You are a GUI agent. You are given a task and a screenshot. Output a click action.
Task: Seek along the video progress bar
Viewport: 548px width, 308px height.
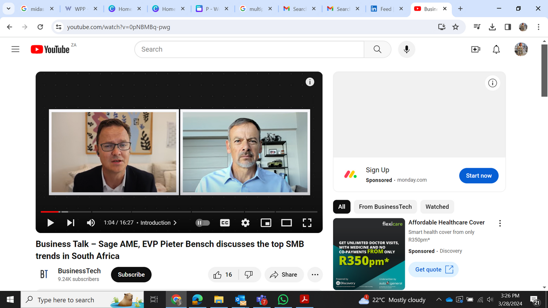coord(179,212)
